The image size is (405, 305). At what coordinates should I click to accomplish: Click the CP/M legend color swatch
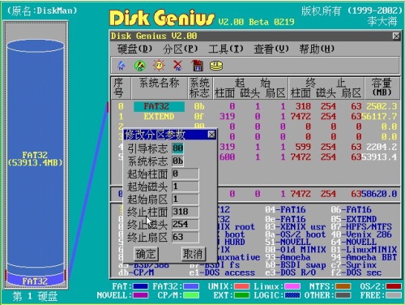point(191,295)
